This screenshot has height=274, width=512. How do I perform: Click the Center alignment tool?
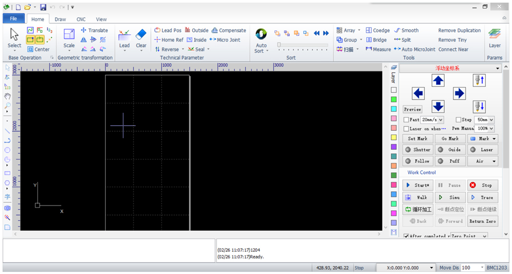[x=39, y=49]
